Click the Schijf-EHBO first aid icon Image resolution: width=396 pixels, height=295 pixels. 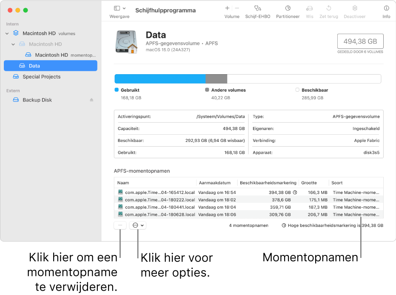(257, 9)
